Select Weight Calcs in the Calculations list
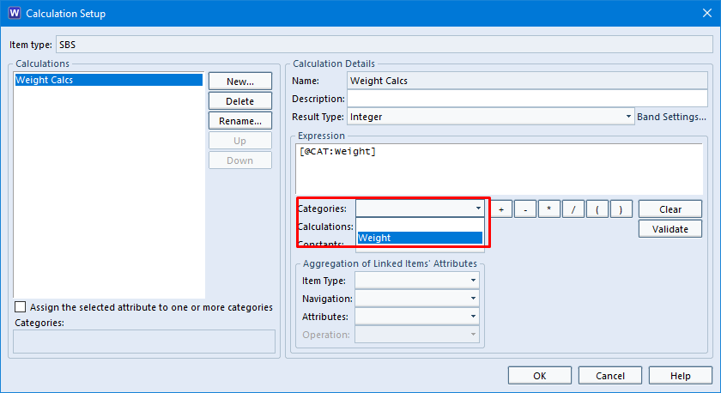721x393 pixels. tap(108, 80)
